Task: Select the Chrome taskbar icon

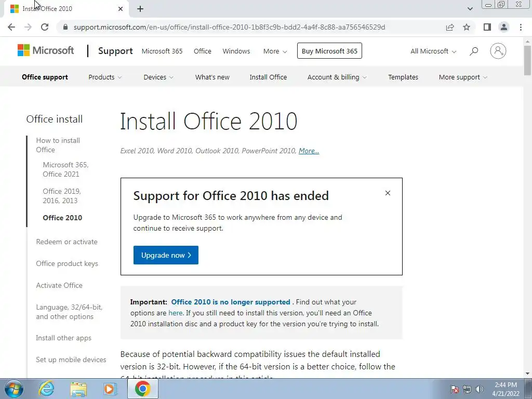Action: click(142, 389)
